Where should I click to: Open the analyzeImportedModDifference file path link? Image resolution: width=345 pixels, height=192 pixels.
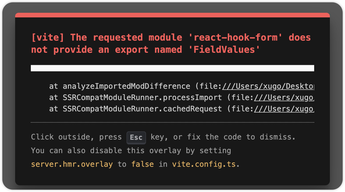[x=268, y=86]
